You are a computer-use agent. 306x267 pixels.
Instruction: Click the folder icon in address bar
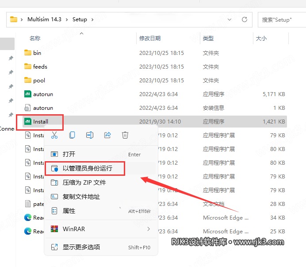[x=13, y=19]
